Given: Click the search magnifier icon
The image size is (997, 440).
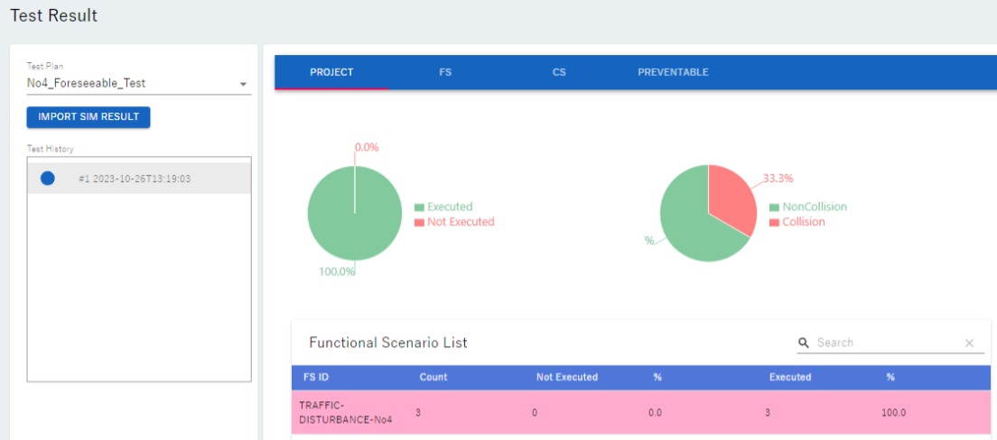Looking at the screenshot, I should pyautogui.click(x=803, y=343).
